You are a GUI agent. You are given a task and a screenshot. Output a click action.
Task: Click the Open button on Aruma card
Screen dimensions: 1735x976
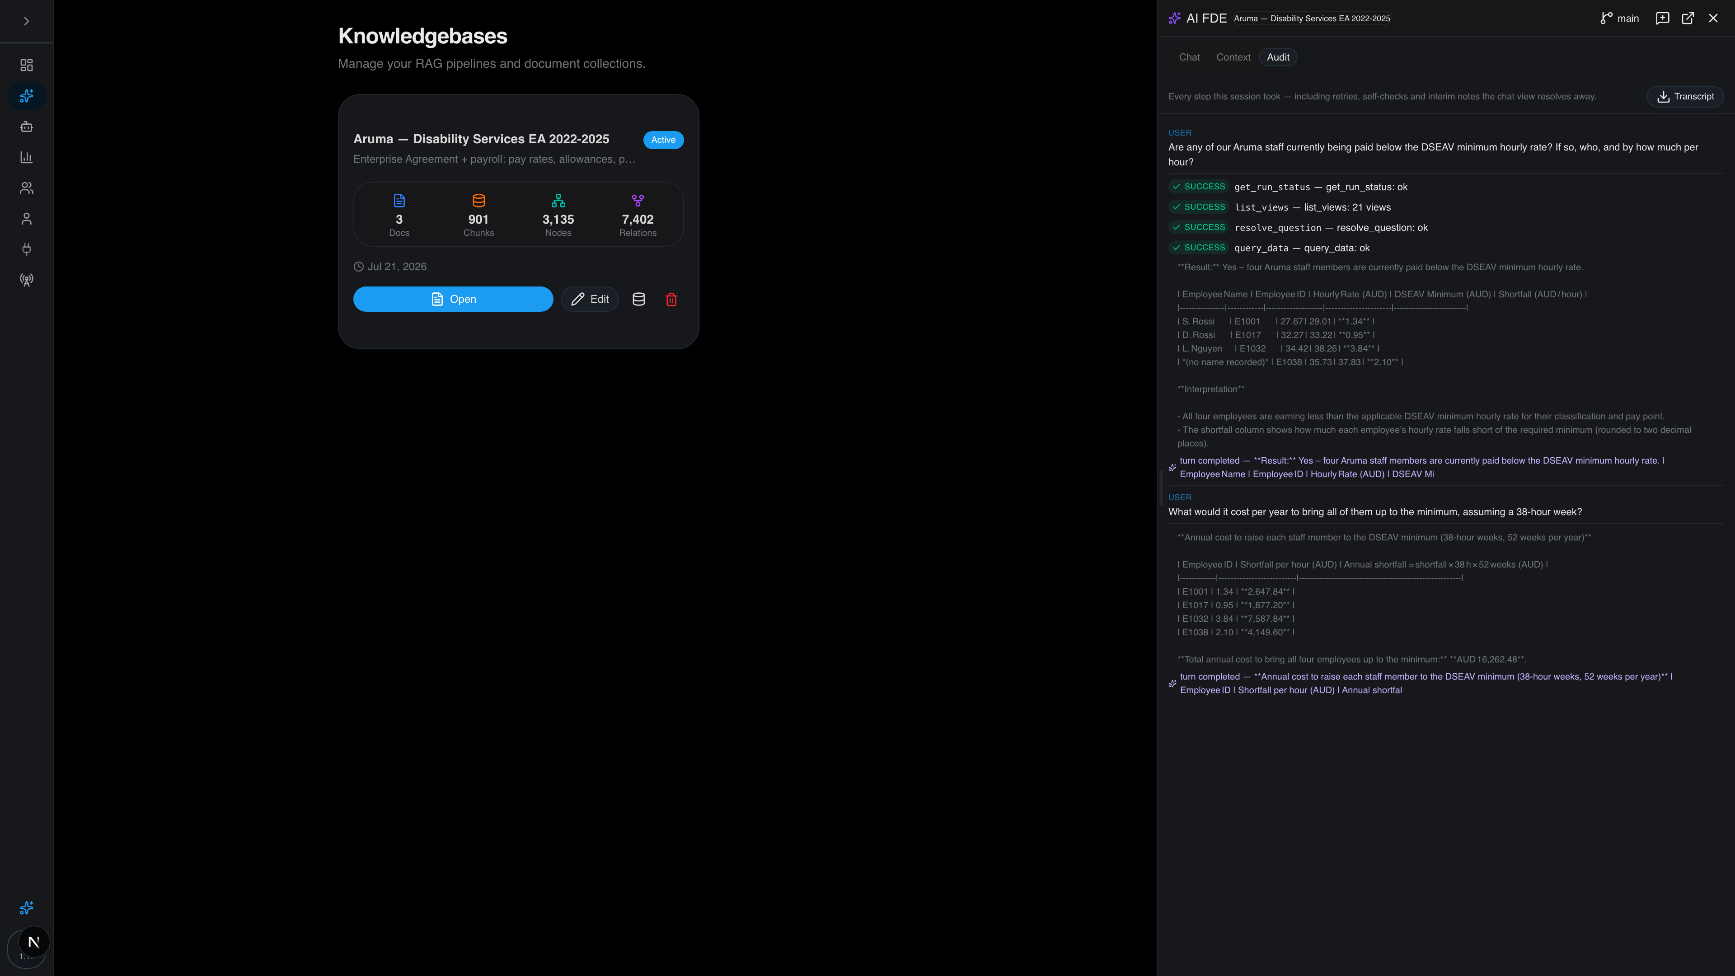click(x=453, y=299)
